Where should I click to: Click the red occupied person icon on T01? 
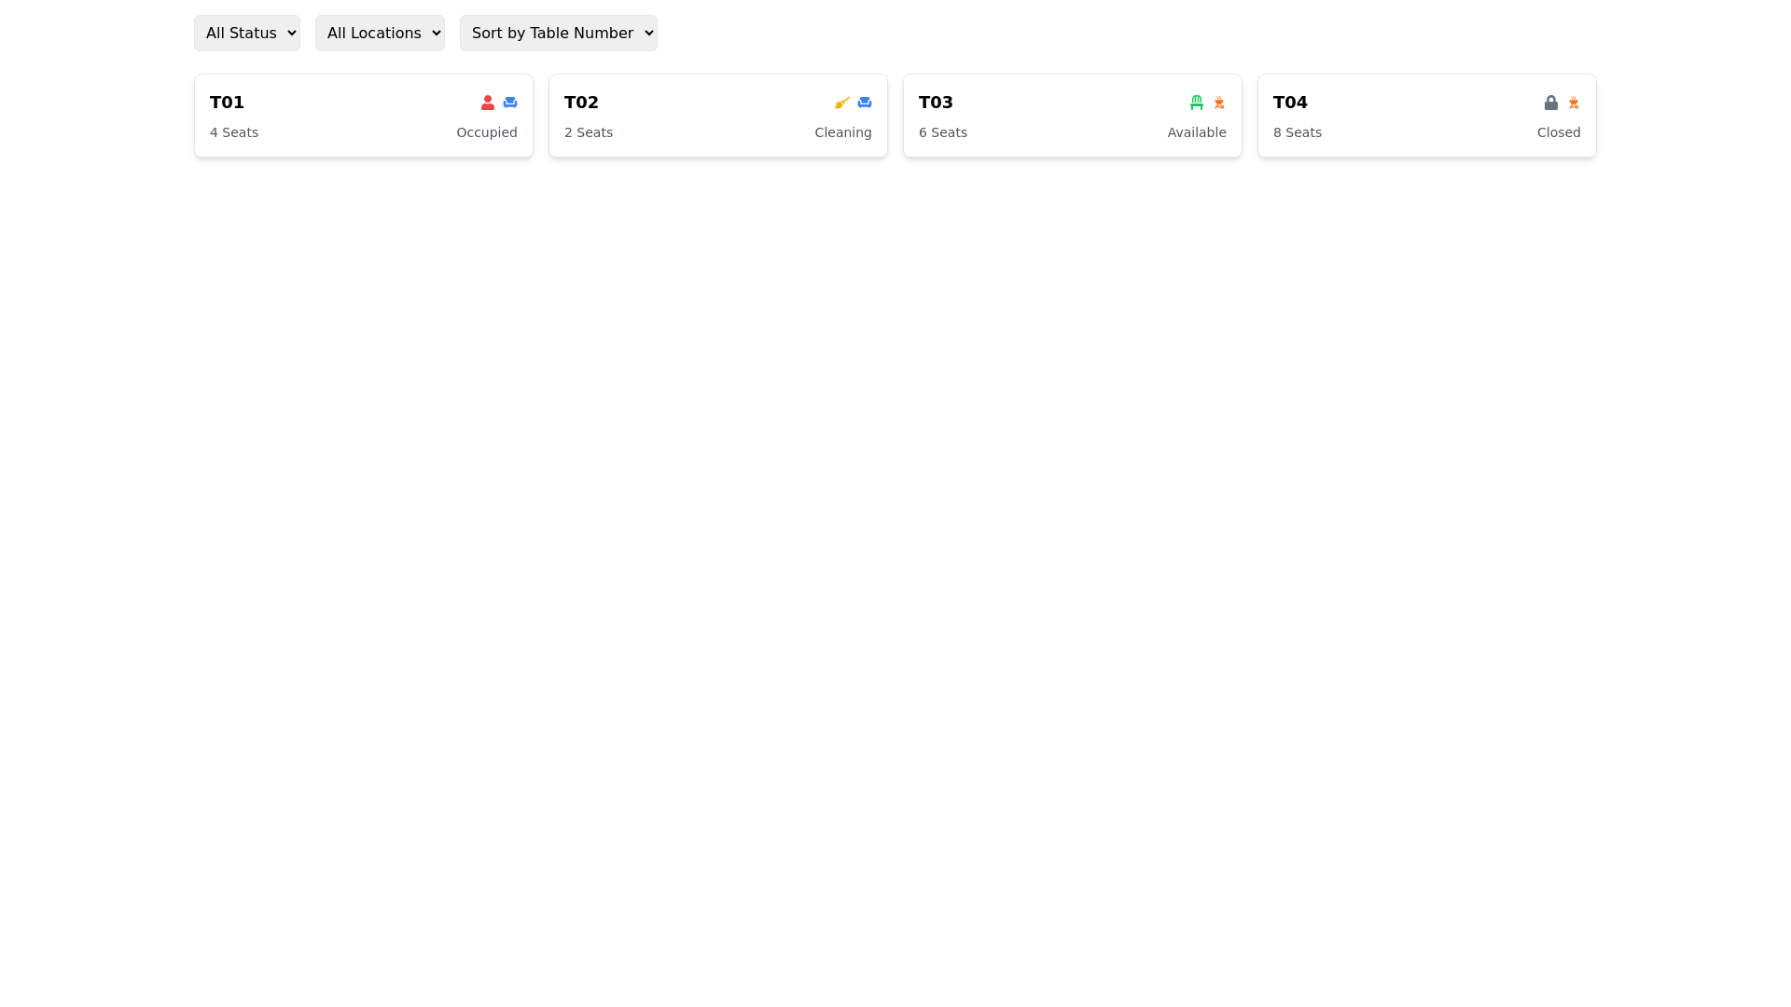tap(487, 103)
